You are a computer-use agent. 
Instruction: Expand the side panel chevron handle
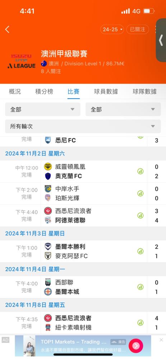click(x=161, y=40)
